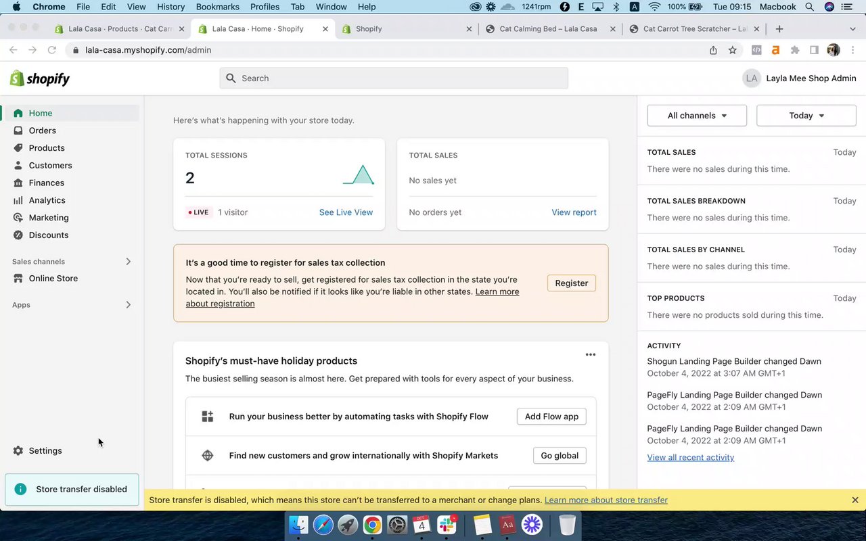Image resolution: width=866 pixels, height=541 pixels.
Task: Reload the page in Chrome
Action: (51, 50)
